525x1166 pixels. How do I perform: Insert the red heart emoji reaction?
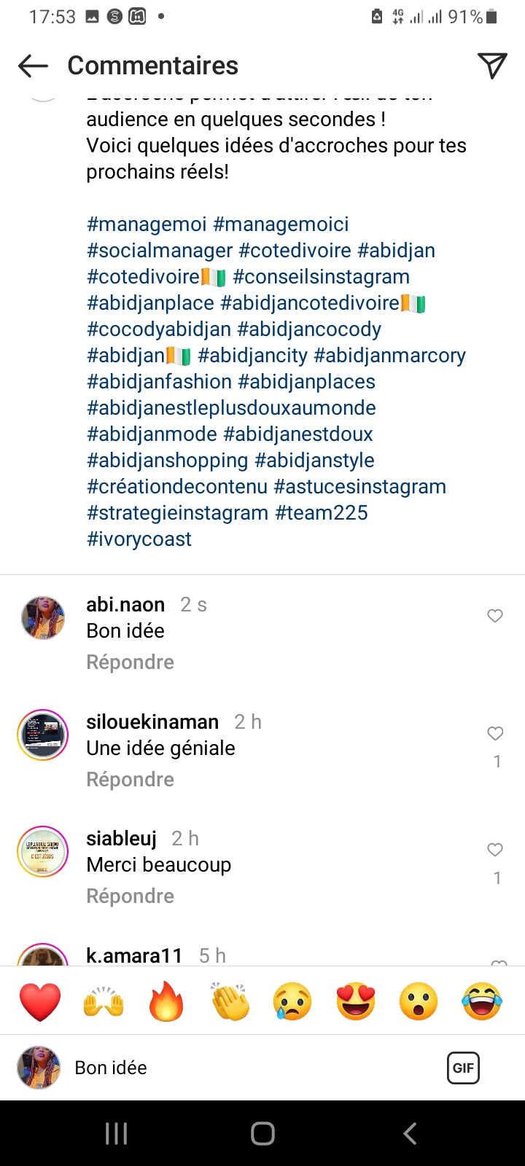(x=40, y=1001)
